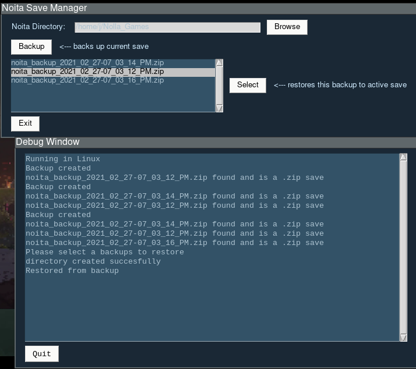Click 'Restored from backup' log line
The height and width of the screenshot is (369, 416).
[x=72, y=271]
